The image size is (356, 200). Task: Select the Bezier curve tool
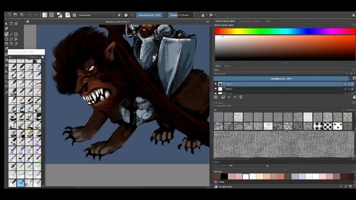click(6, 44)
